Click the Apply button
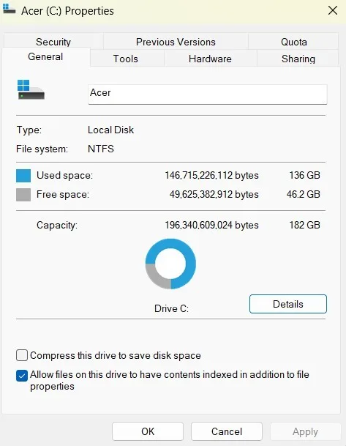Viewport: 346px width, 446px height. pyautogui.click(x=305, y=431)
